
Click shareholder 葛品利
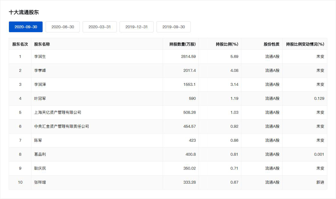(x=40, y=154)
